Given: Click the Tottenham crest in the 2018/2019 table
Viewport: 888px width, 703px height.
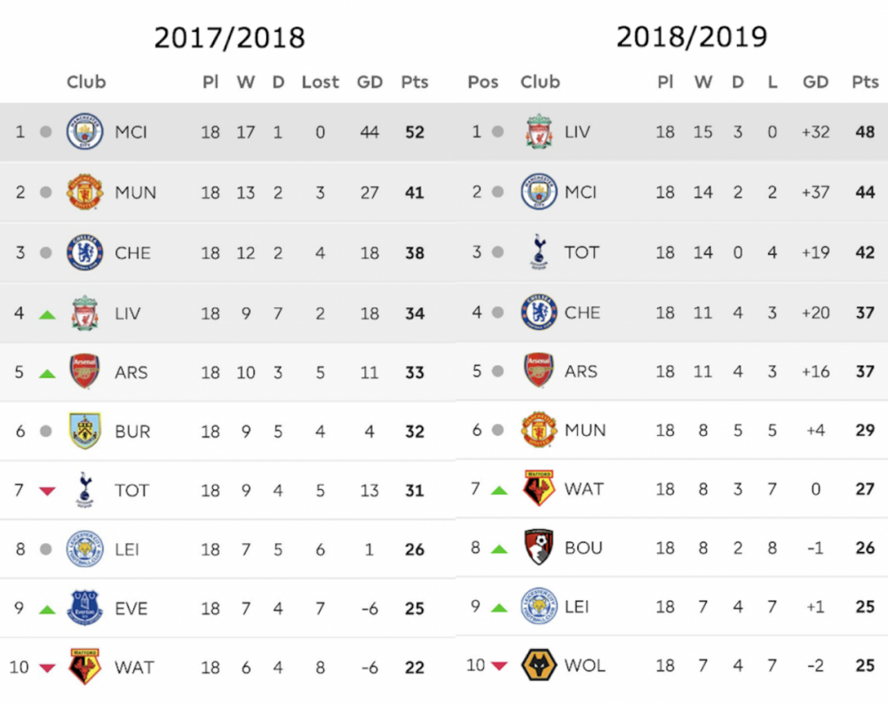Looking at the screenshot, I should click(539, 252).
